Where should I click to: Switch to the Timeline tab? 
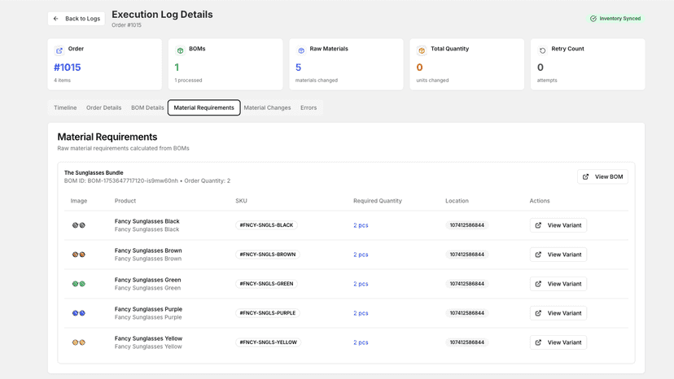[65, 108]
